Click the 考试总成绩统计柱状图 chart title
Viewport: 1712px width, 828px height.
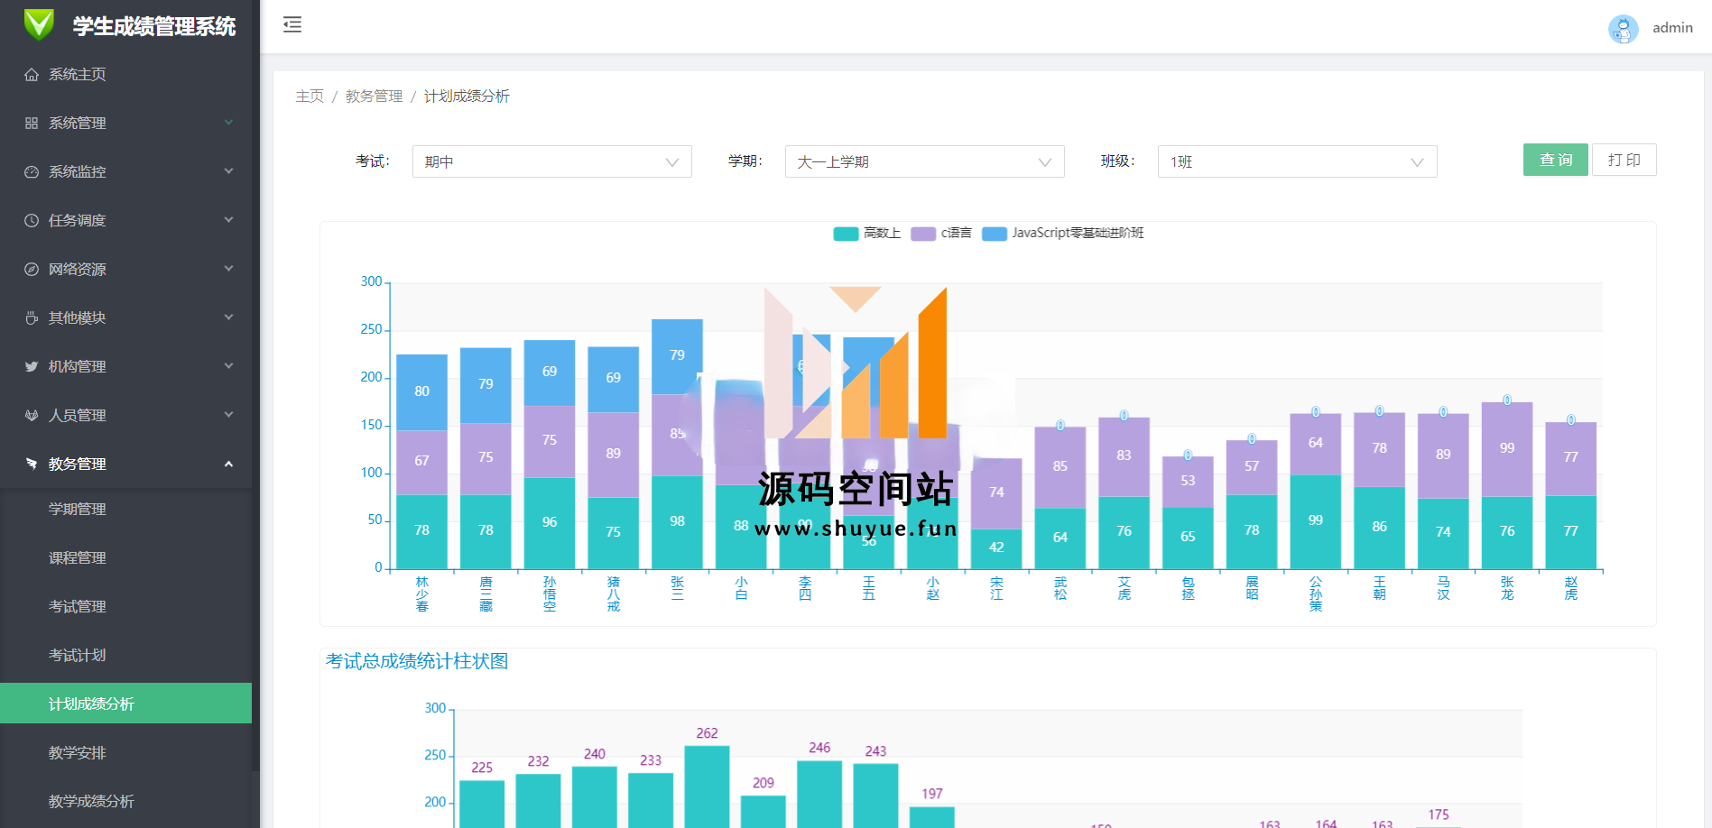[x=417, y=661]
